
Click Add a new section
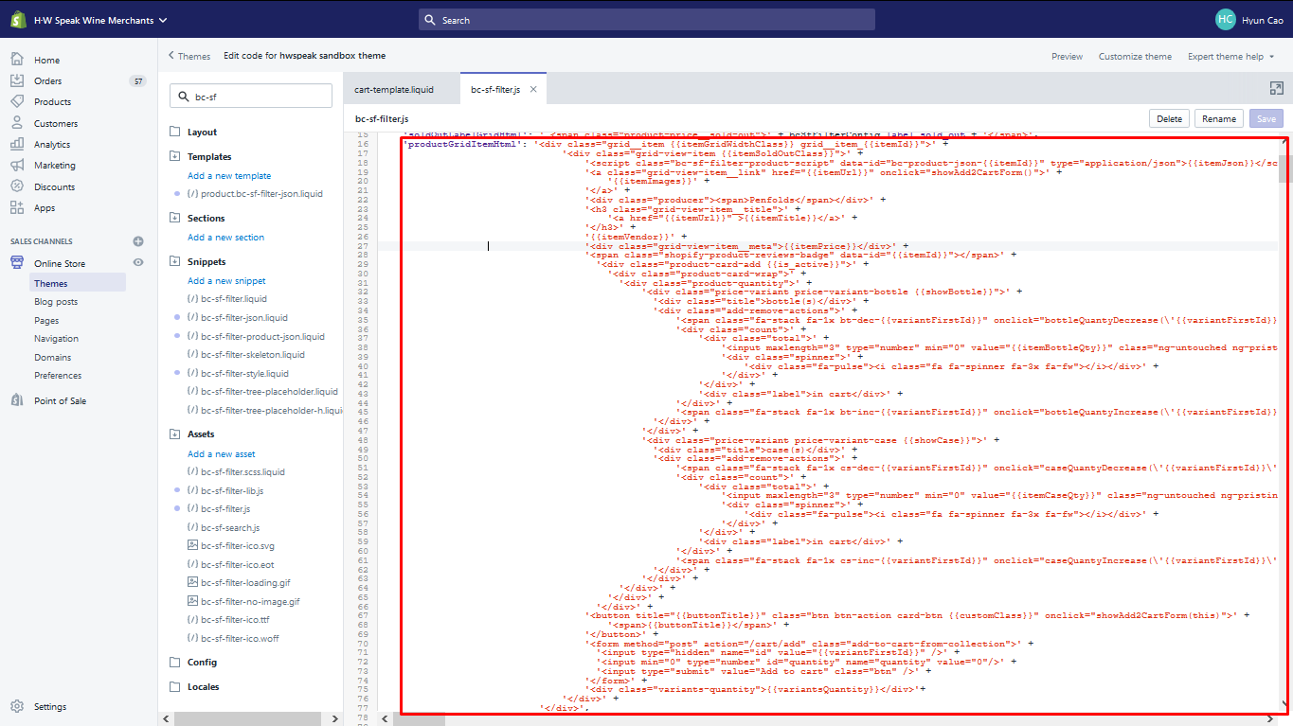[225, 237]
